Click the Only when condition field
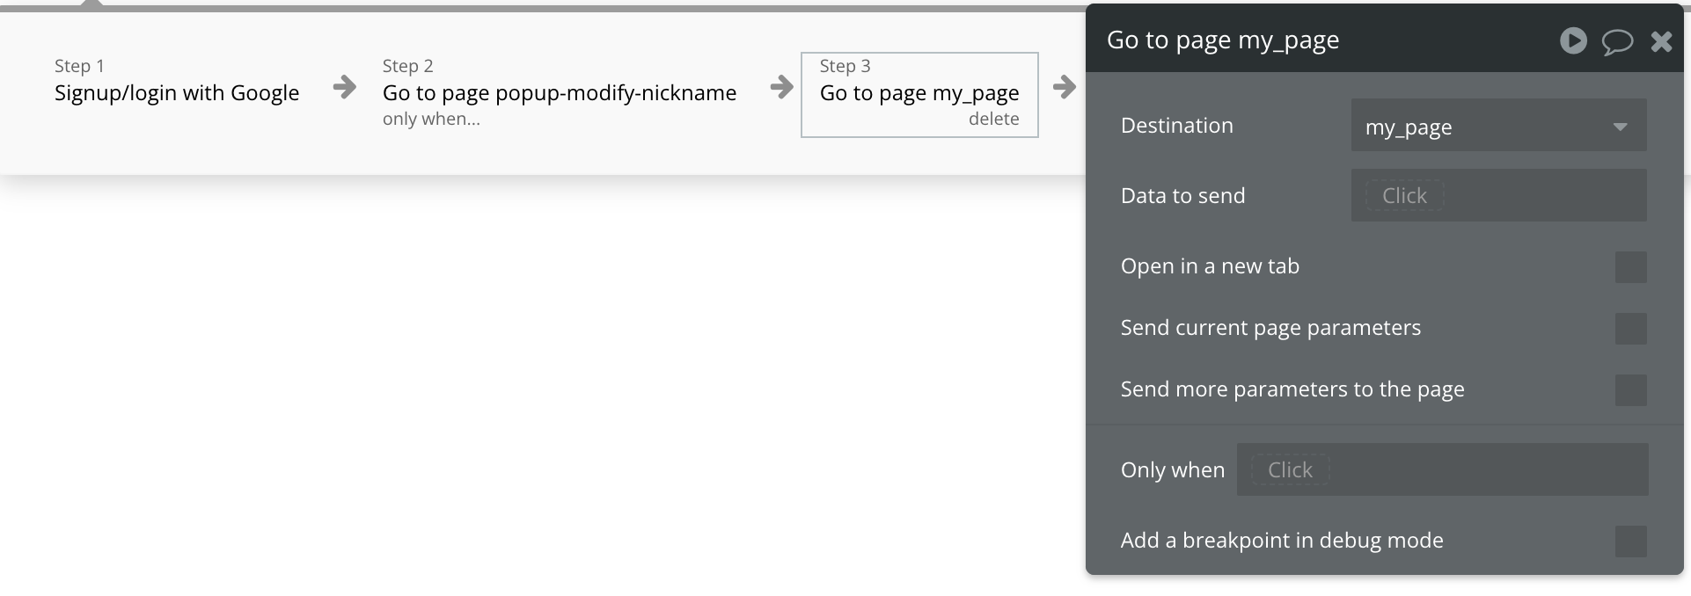 pos(1291,470)
